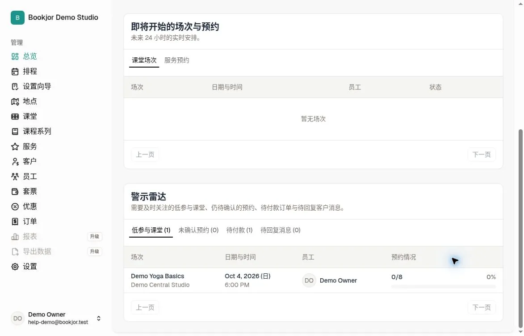The height and width of the screenshot is (336, 524).
Task: Click 下一页 button in 警示雷达 section
Action: [482, 307]
